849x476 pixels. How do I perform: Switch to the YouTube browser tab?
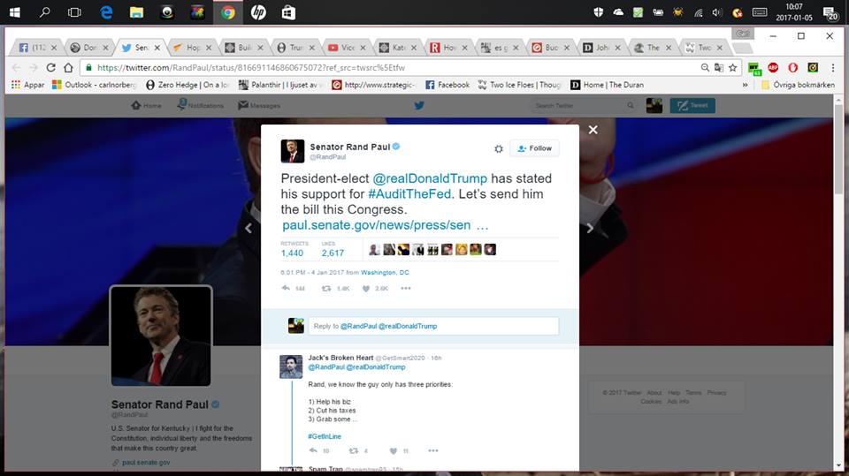point(342,48)
